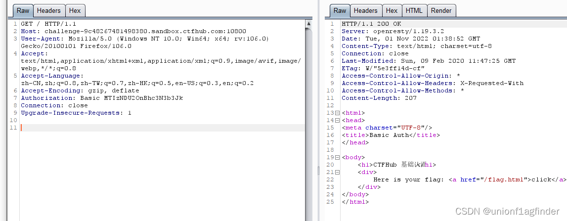Click the h1 CTFHub line in response
This screenshot has height=221, width=567.
(x=397, y=165)
